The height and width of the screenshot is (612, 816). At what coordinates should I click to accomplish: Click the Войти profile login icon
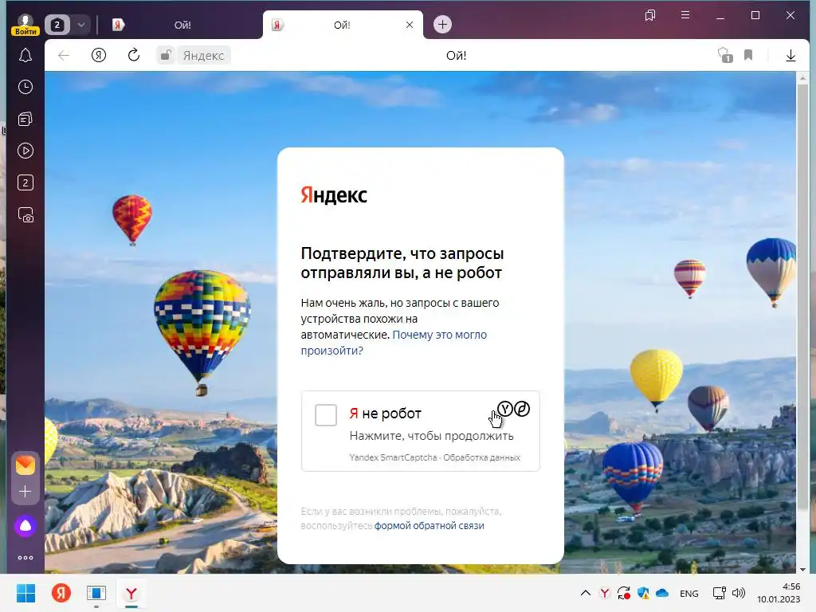tap(25, 25)
